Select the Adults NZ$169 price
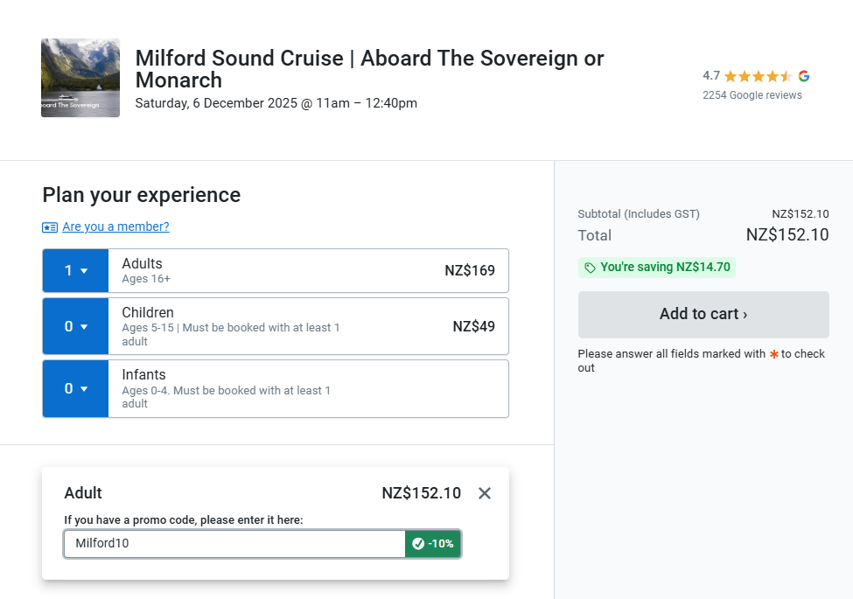 click(469, 271)
